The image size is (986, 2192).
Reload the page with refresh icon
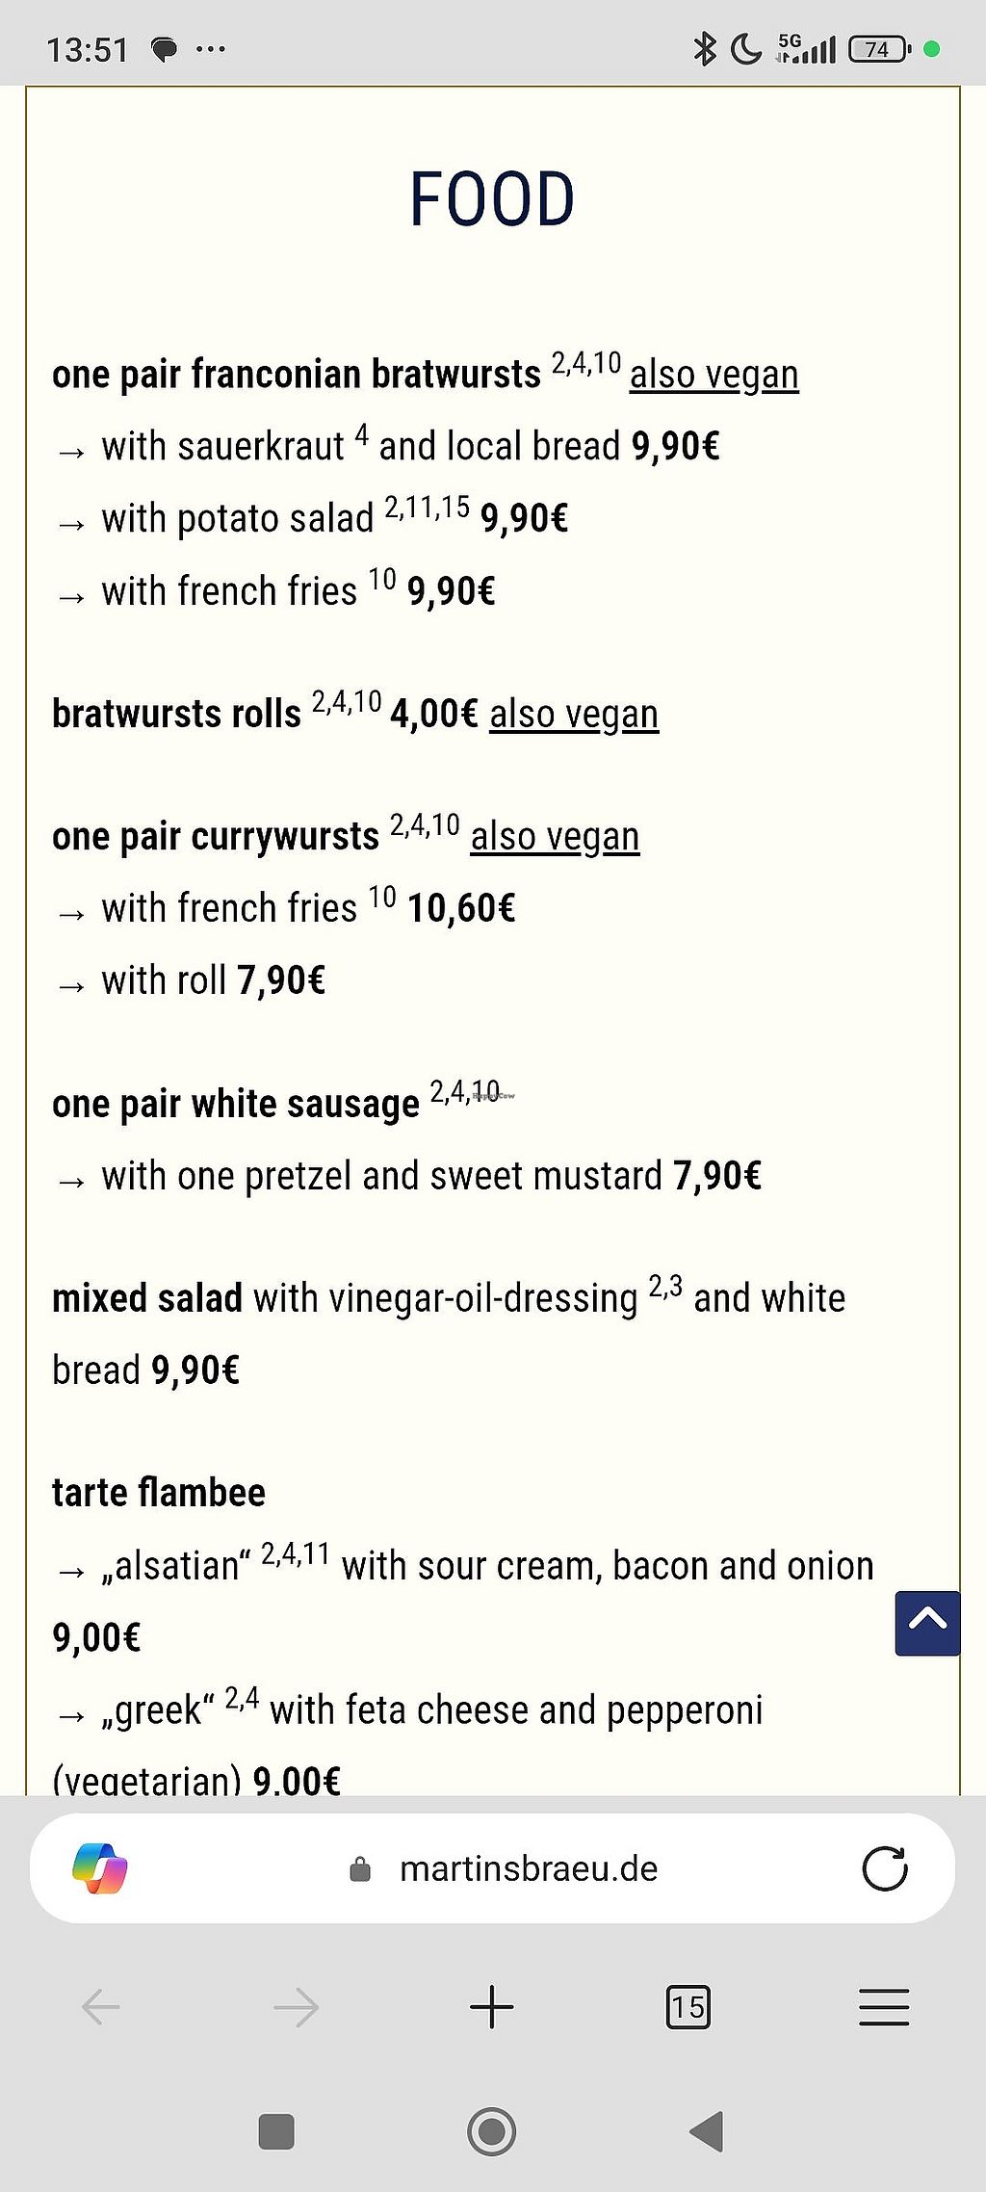tap(885, 1868)
